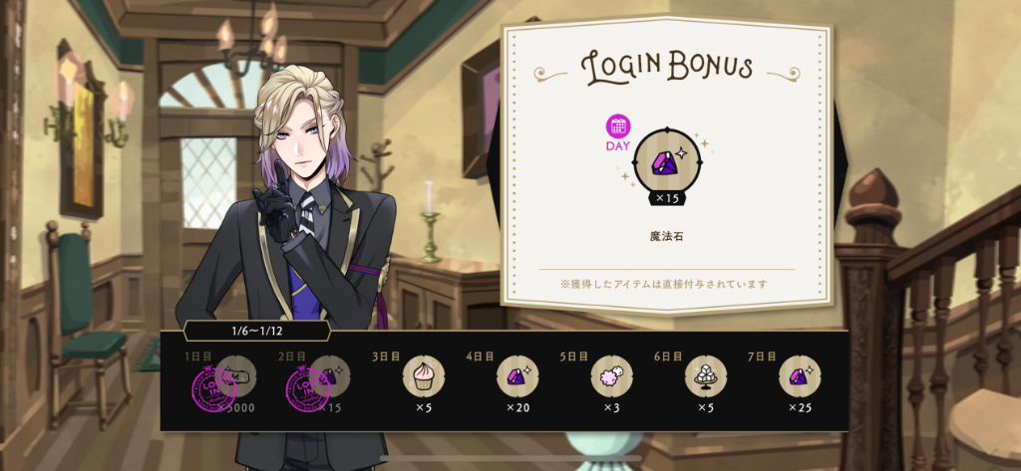
Task: Click the day 1 login stamp
Action: pyautogui.click(x=215, y=391)
